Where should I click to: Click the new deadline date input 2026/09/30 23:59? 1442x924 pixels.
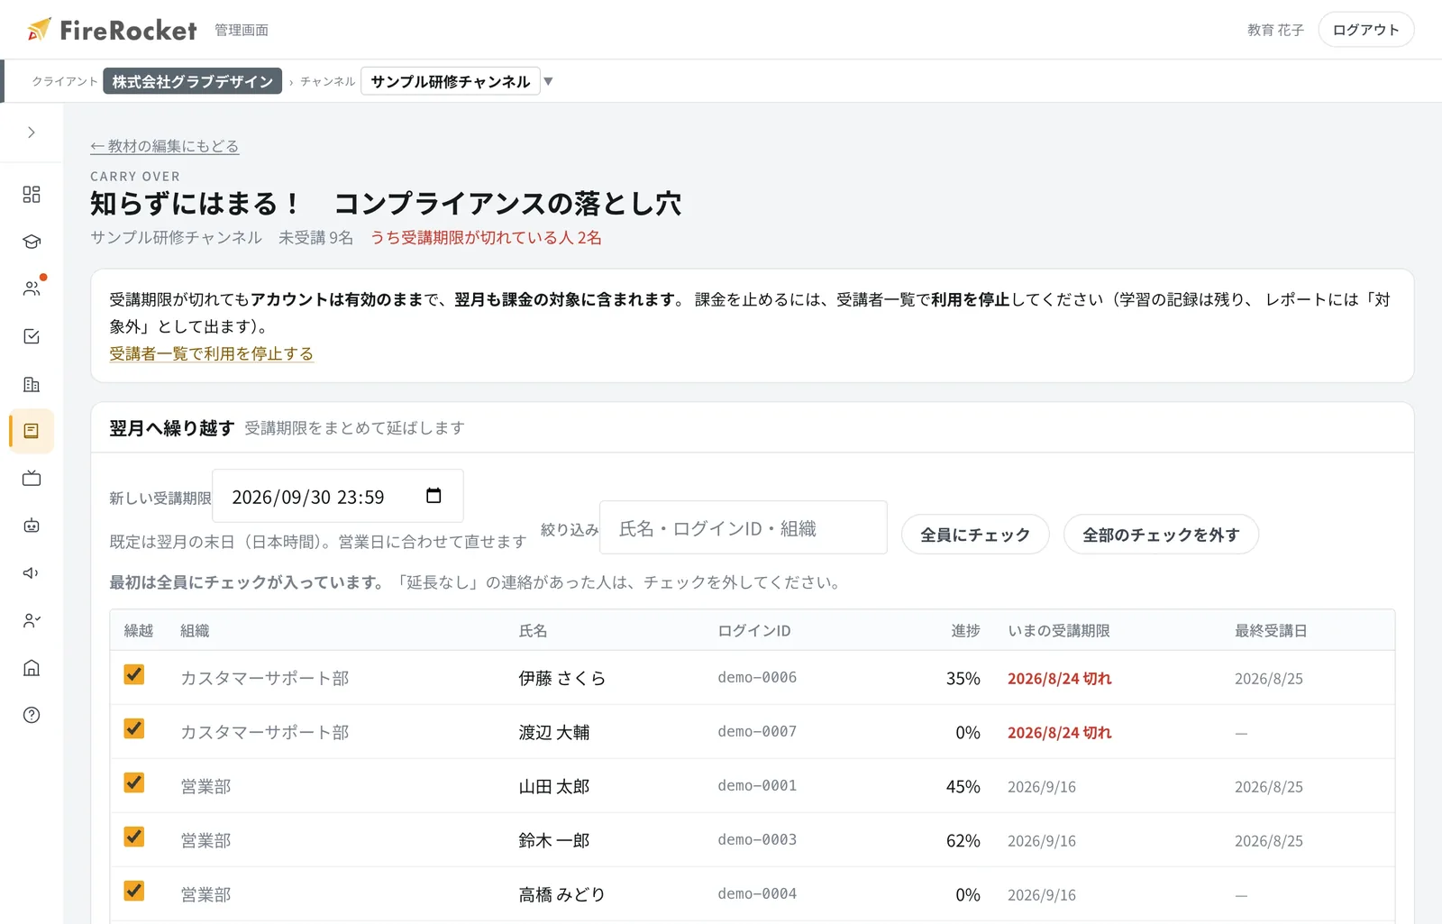[338, 496]
